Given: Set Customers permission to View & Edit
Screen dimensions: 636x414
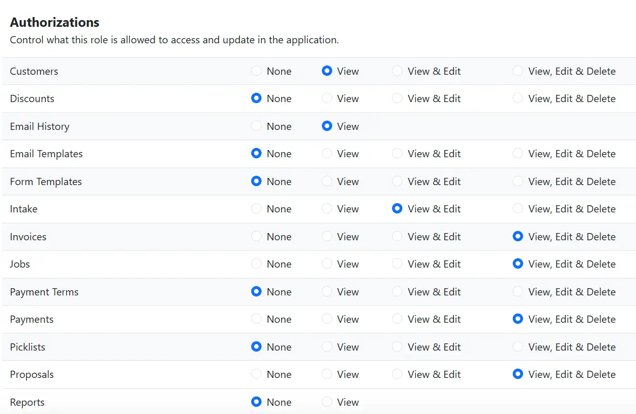Looking at the screenshot, I should click(397, 71).
